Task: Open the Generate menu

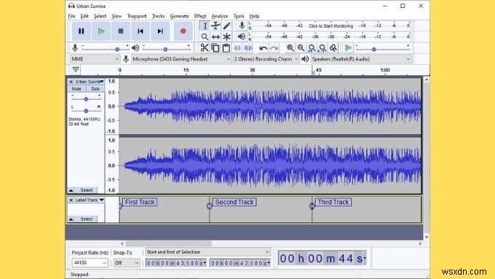Action: click(179, 16)
